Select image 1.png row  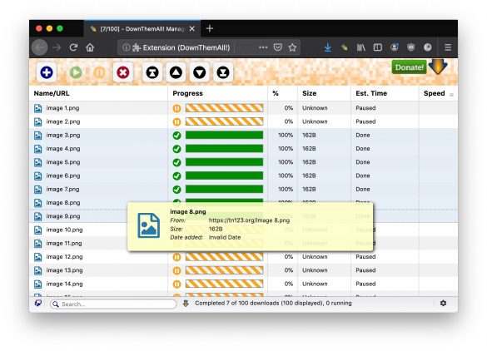(243, 108)
